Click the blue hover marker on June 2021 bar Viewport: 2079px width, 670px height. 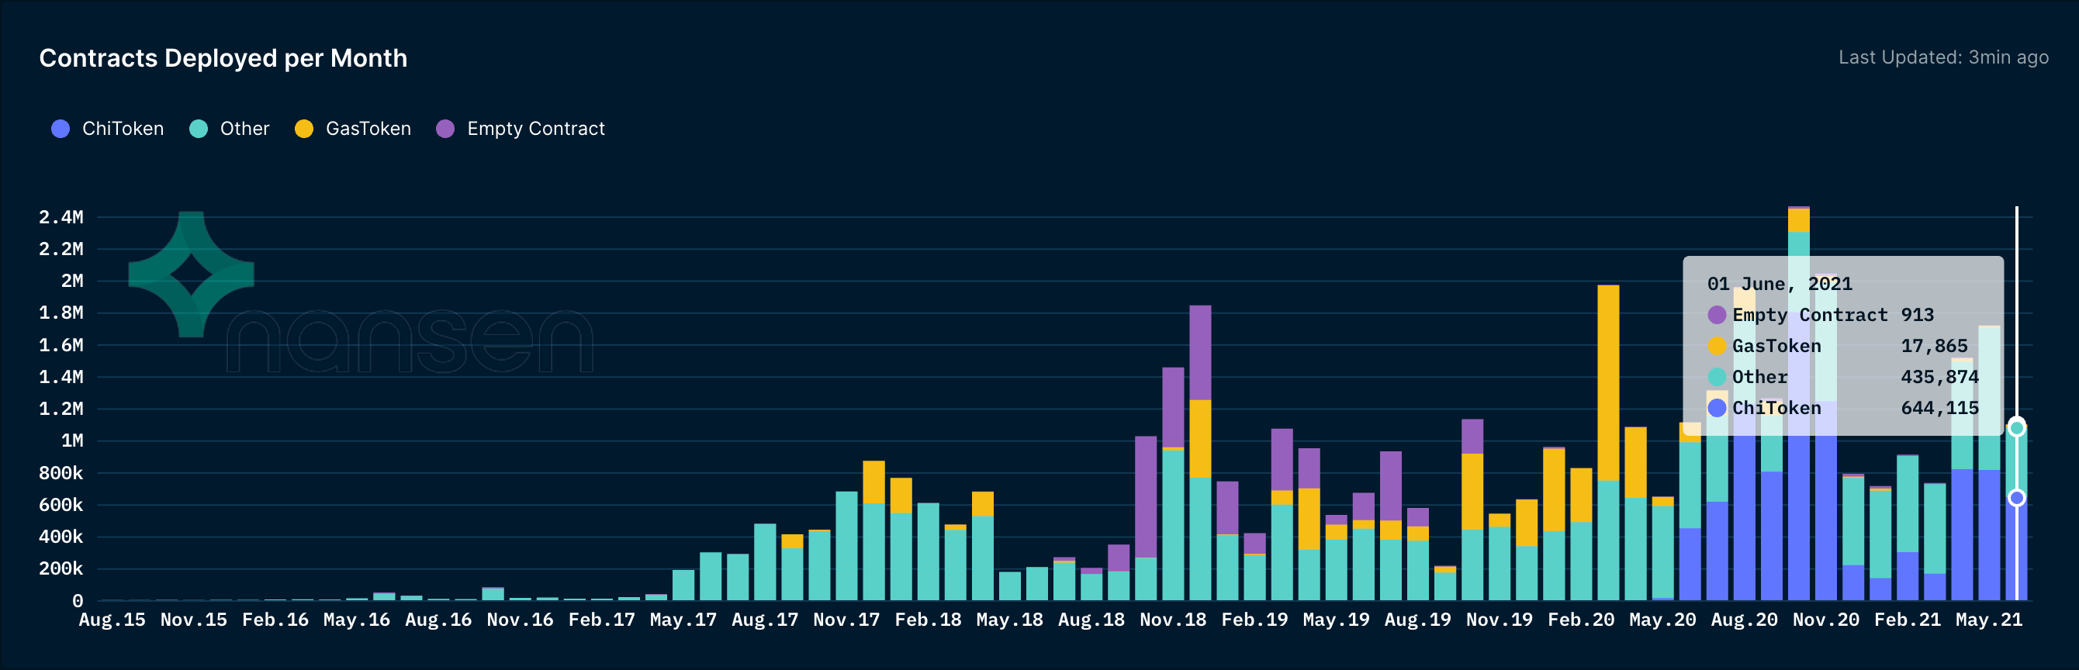click(2016, 498)
